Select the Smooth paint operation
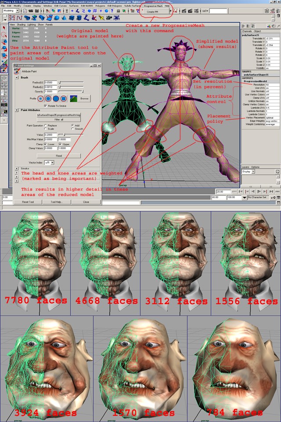281x422 pixels. coord(72,129)
